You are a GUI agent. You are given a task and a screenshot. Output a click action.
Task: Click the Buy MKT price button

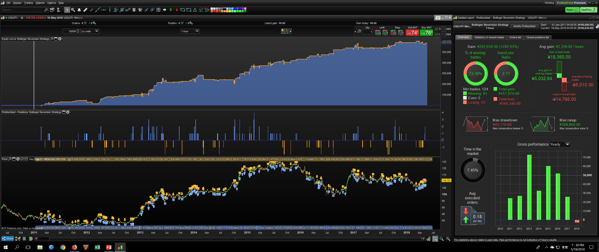[x=426, y=33]
